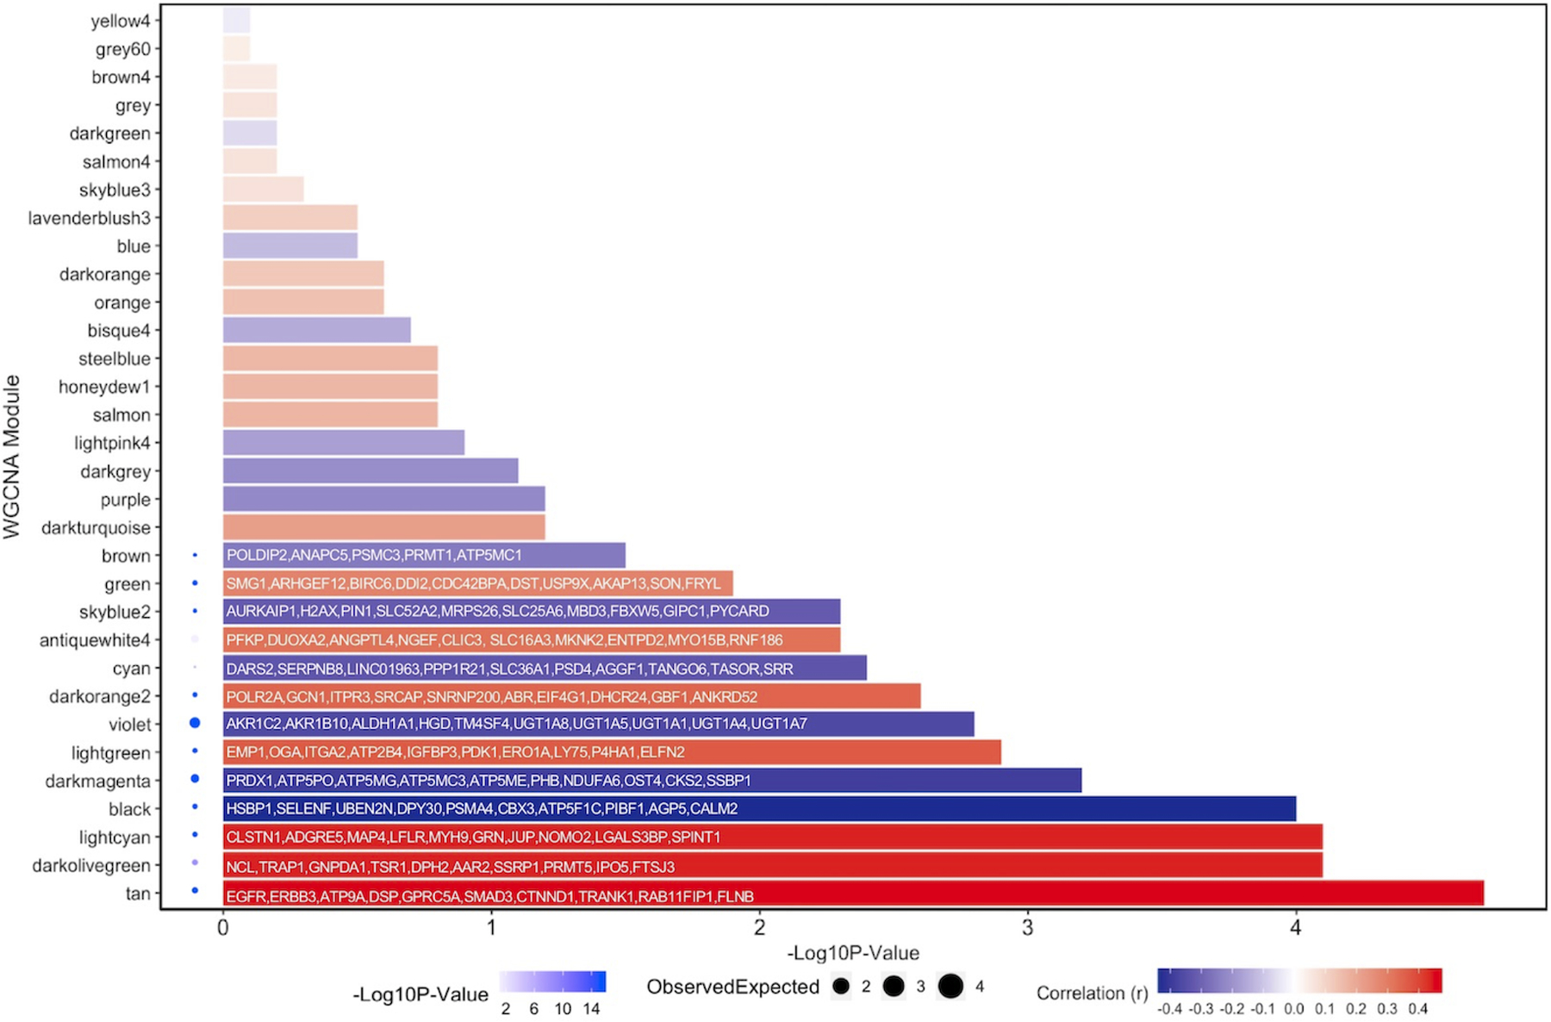Select the bisque4 module bar
Viewport: 1551px width, 1022px height.
click(x=317, y=330)
